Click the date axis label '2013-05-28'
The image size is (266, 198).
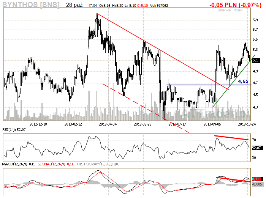coord(142,124)
